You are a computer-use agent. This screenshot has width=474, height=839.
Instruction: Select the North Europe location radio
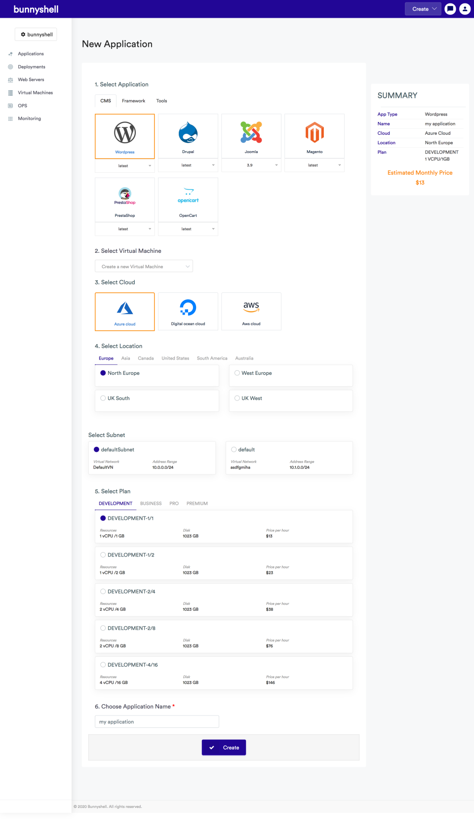pos(103,373)
